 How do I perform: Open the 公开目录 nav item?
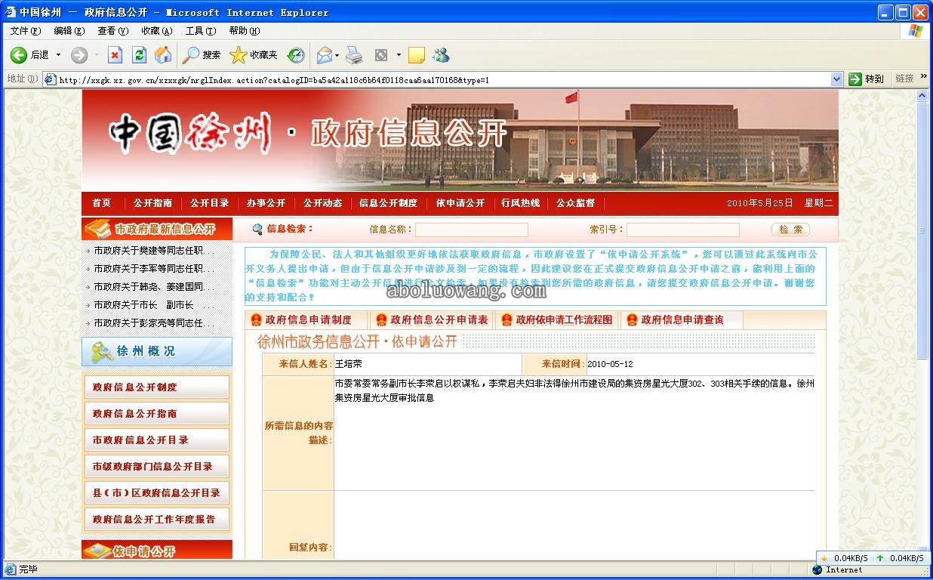(209, 203)
